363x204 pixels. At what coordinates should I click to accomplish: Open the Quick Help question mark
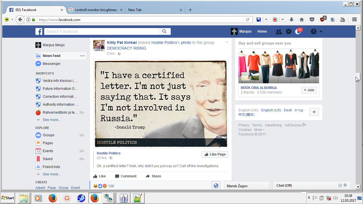coord(313,31)
